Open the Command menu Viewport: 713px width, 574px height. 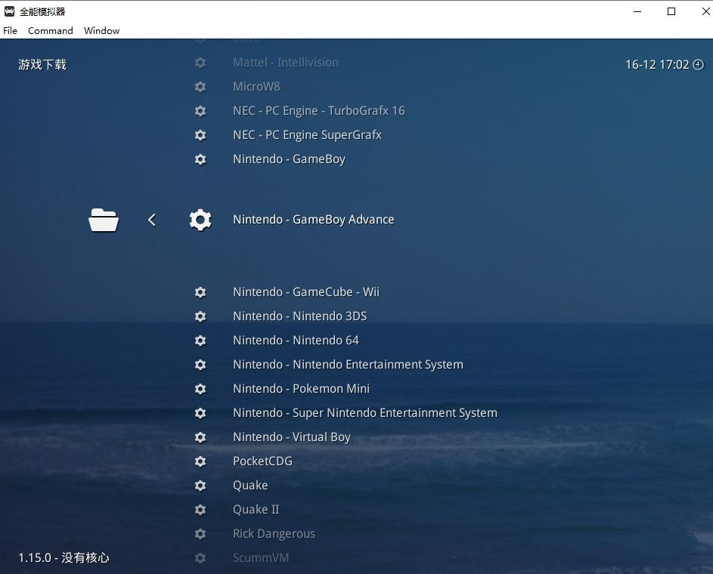click(51, 30)
